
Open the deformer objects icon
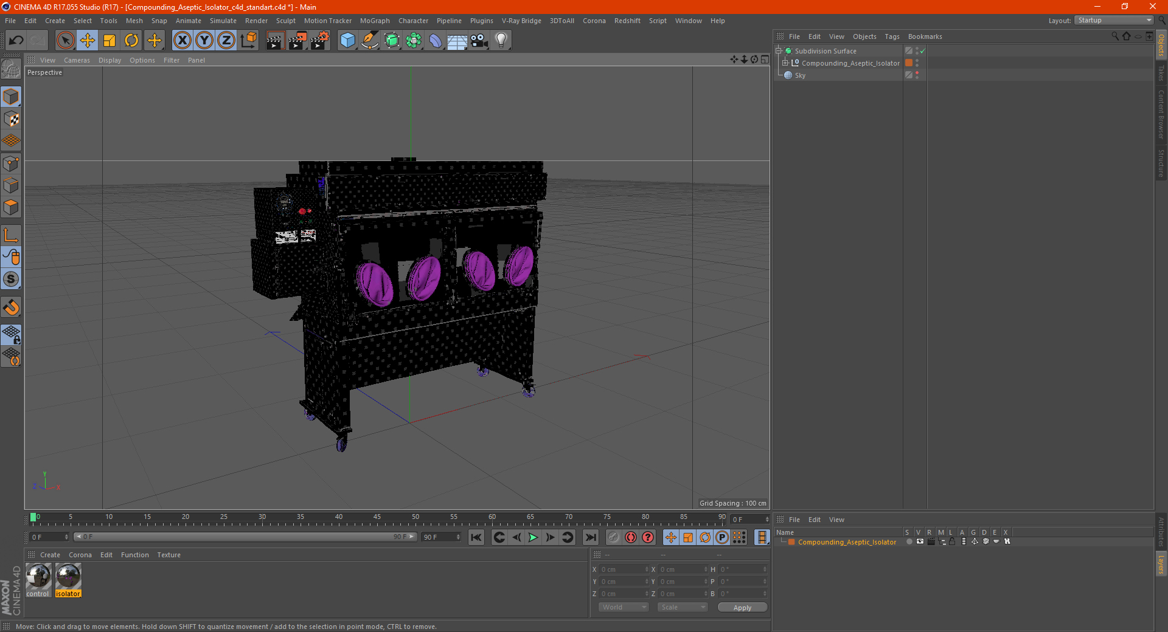tap(436, 41)
